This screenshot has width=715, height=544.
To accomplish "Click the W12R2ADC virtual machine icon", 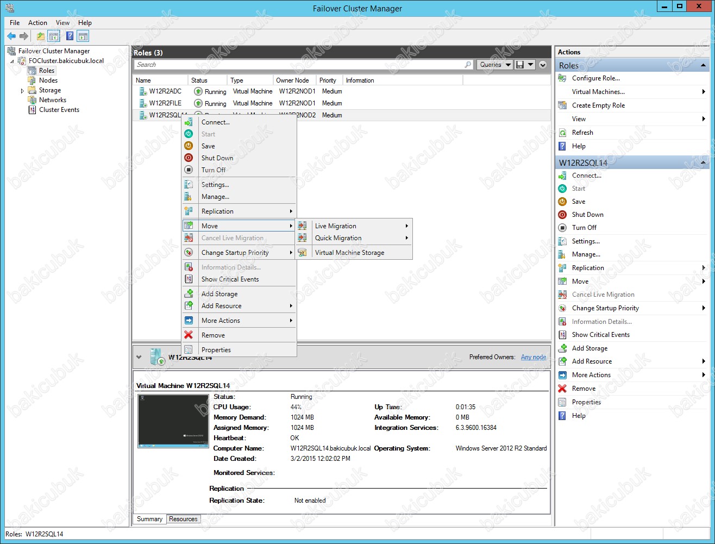I will pos(143,91).
